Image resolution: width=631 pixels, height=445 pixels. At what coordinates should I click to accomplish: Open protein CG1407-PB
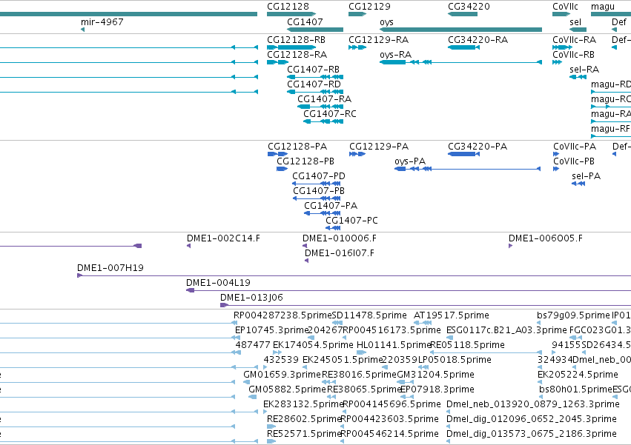click(317, 198)
